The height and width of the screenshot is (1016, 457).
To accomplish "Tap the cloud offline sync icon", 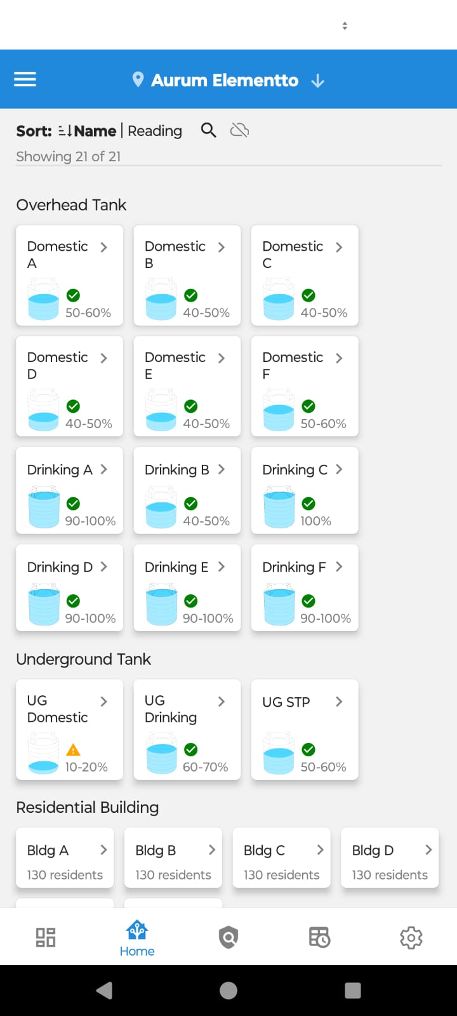I will click(x=239, y=130).
